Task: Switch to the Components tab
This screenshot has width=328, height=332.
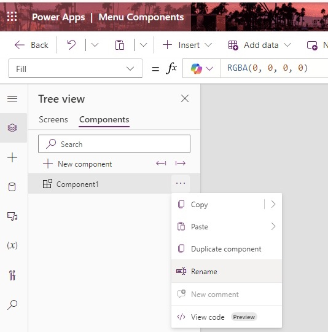Action: (104, 120)
